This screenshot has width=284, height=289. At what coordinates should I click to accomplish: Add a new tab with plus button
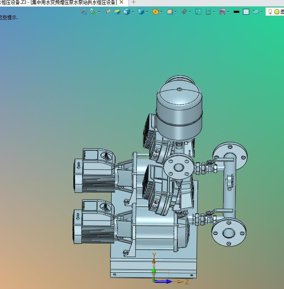click(134, 2)
